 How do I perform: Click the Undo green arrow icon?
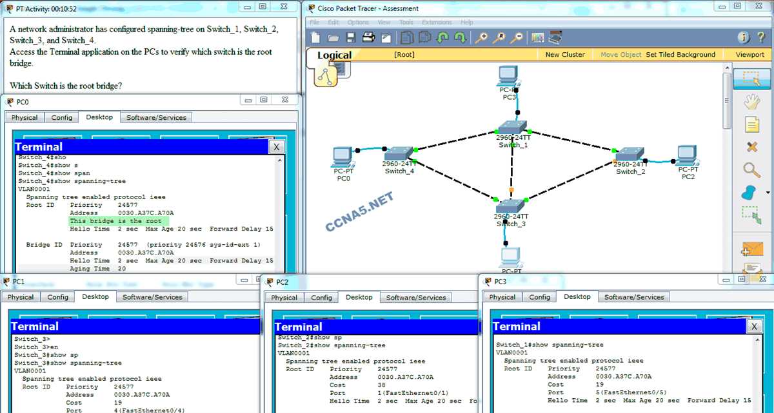click(442, 37)
